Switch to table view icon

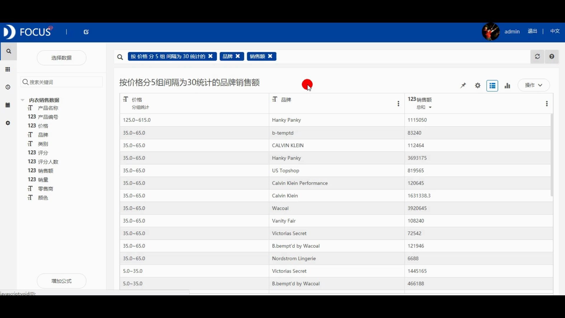492,86
